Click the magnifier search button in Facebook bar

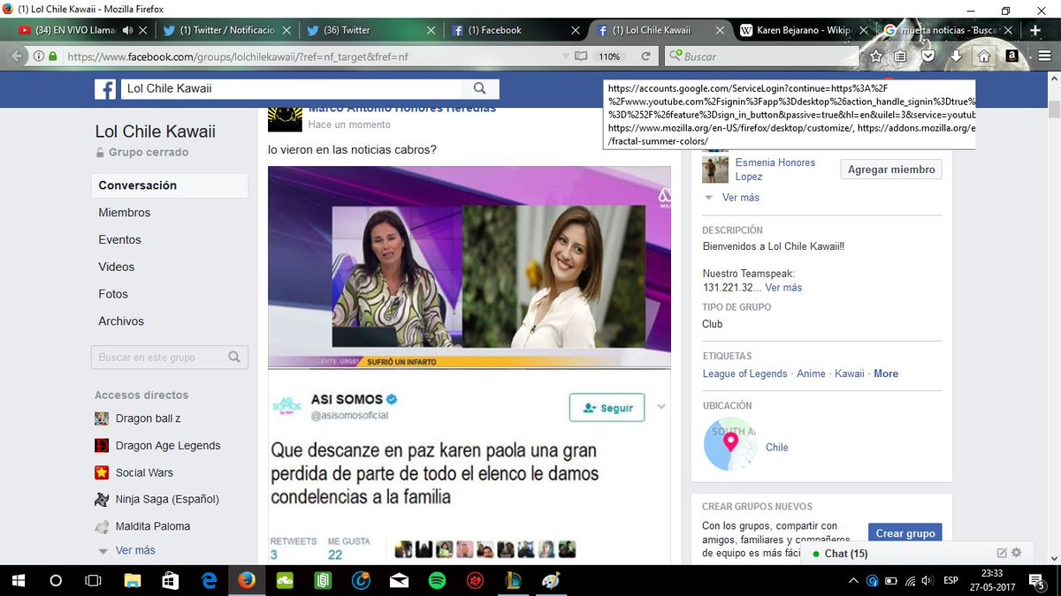pos(480,88)
